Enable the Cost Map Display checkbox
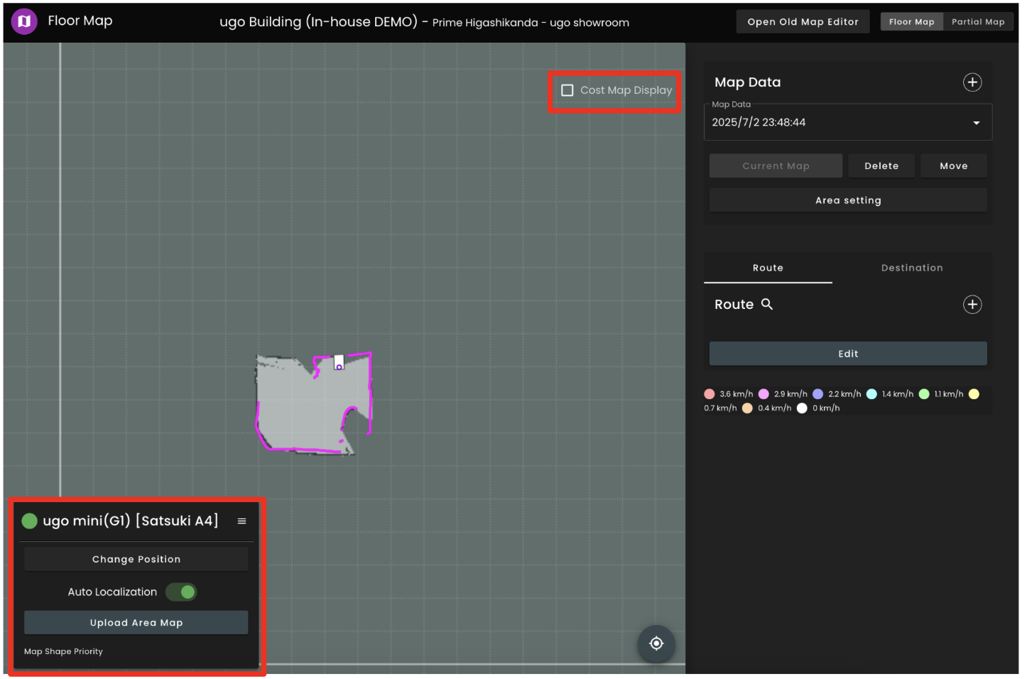 pyautogui.click(x=567, y=90)
